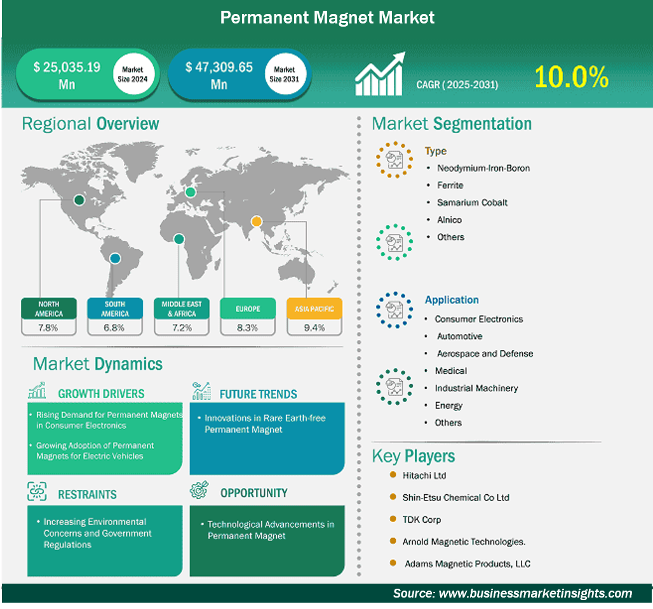Image resolution: width=653 pixels, height=609 pixels.
Task: Click the North America map marker
Action: coord(79,200)
